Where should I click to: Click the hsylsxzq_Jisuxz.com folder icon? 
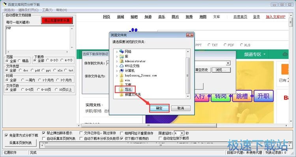pos(122,75)
